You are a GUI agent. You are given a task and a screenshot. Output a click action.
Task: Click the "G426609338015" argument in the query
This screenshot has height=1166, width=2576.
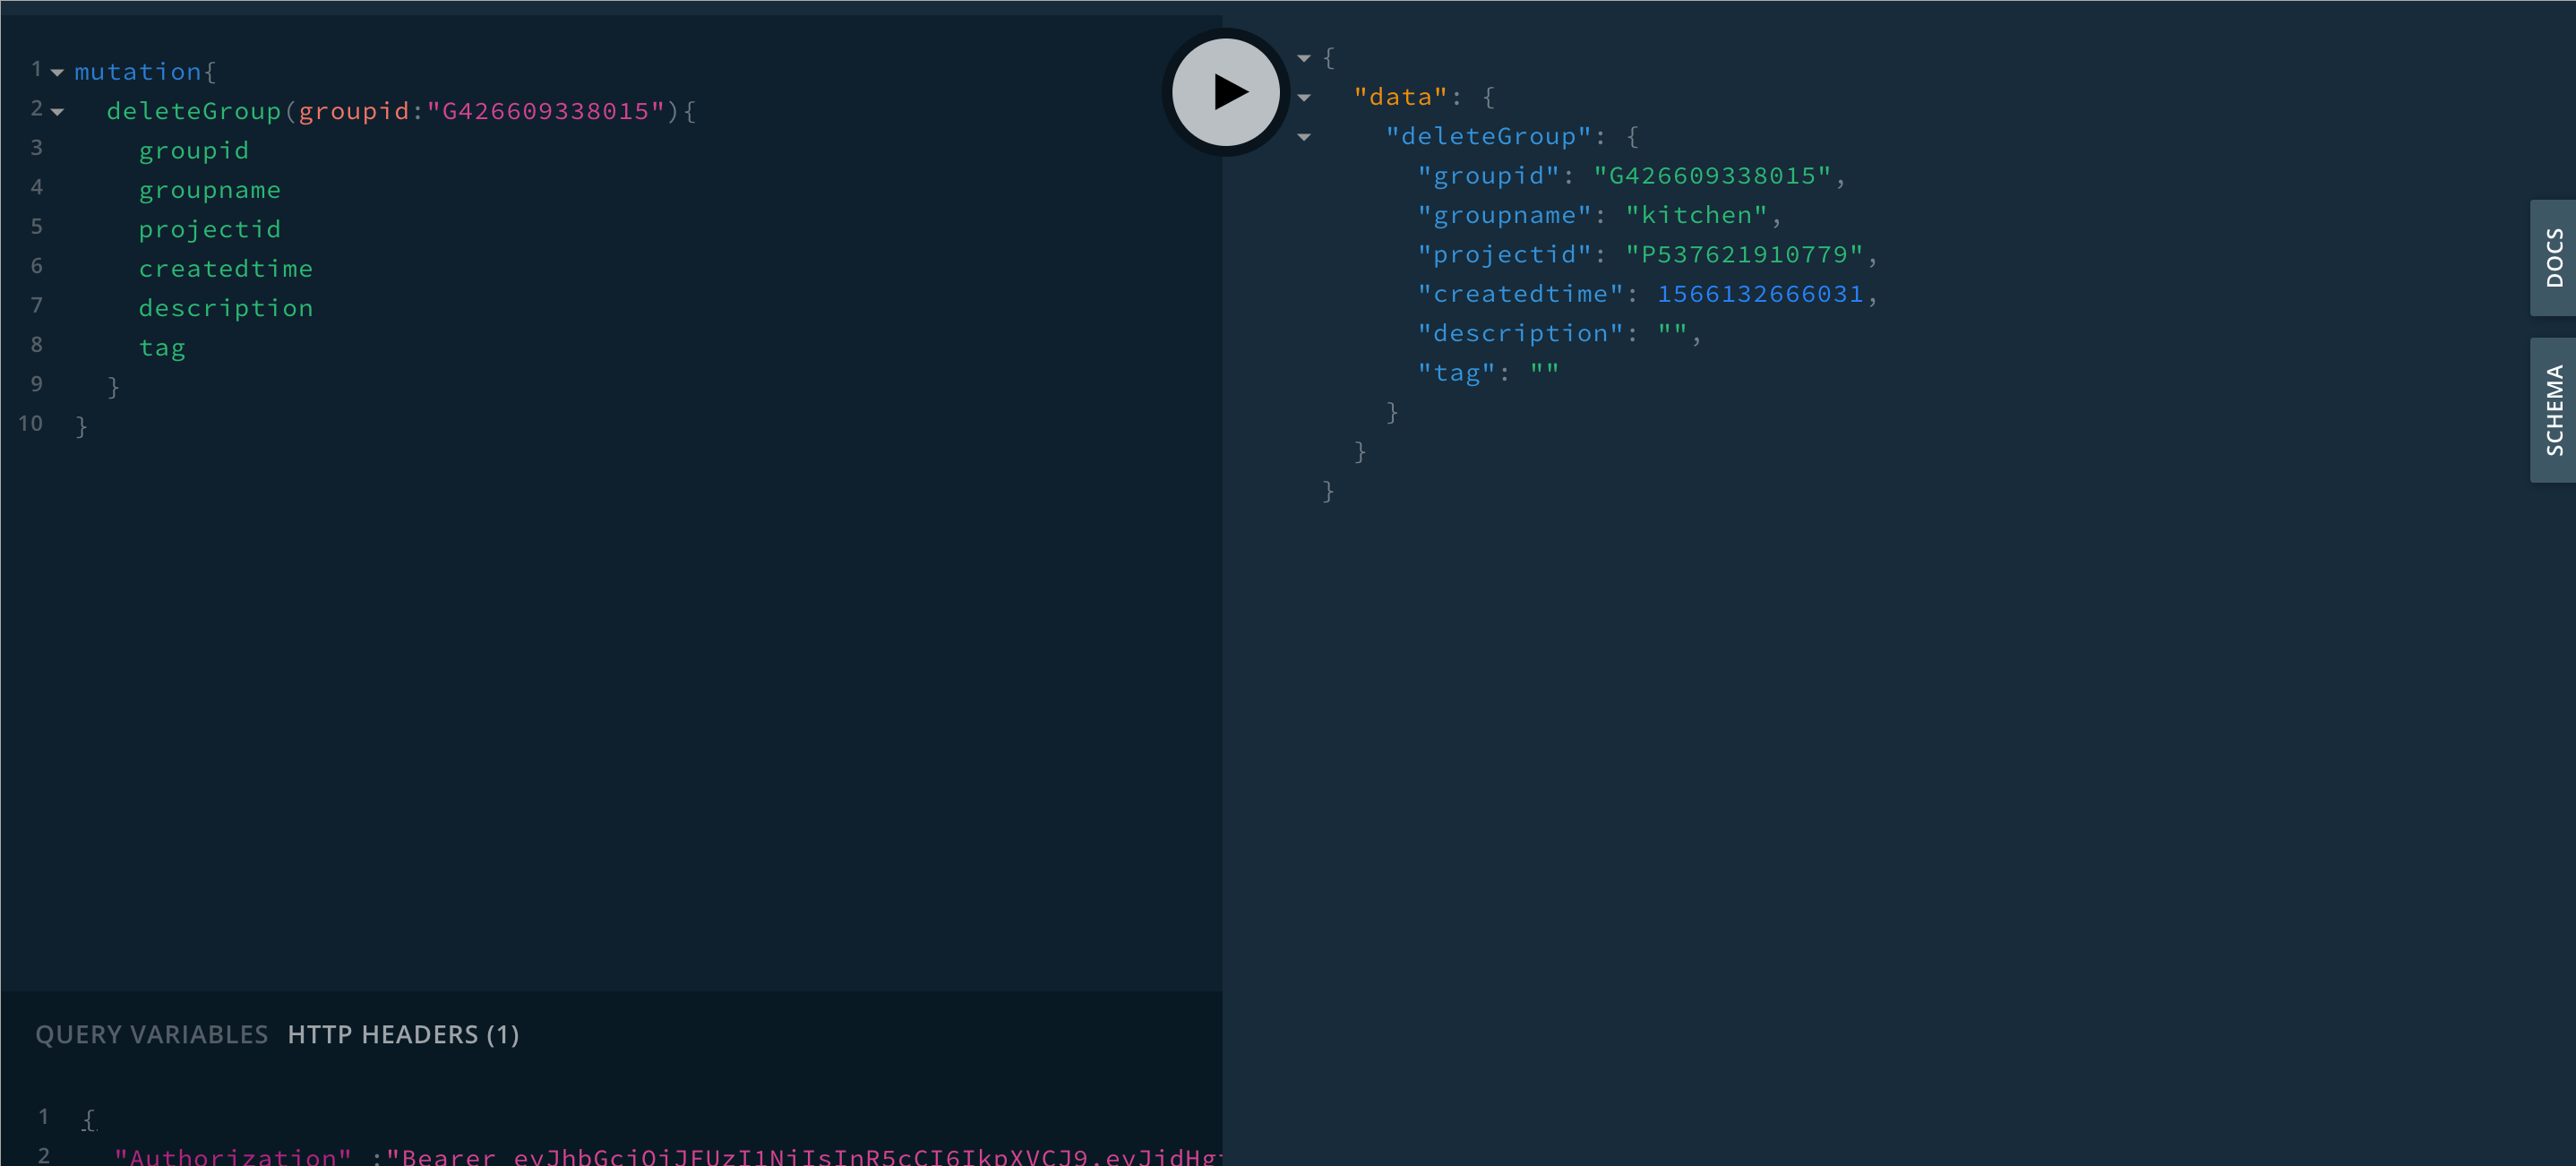point(546,111)
